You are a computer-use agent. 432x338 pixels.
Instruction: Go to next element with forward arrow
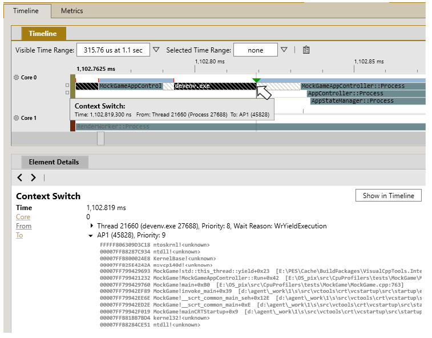33,178
